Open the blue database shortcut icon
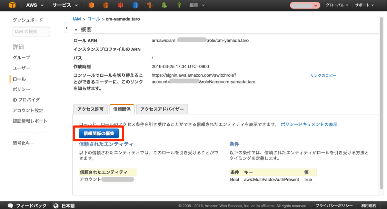Screen dimensions: 387x209 (x=135, y=5)
